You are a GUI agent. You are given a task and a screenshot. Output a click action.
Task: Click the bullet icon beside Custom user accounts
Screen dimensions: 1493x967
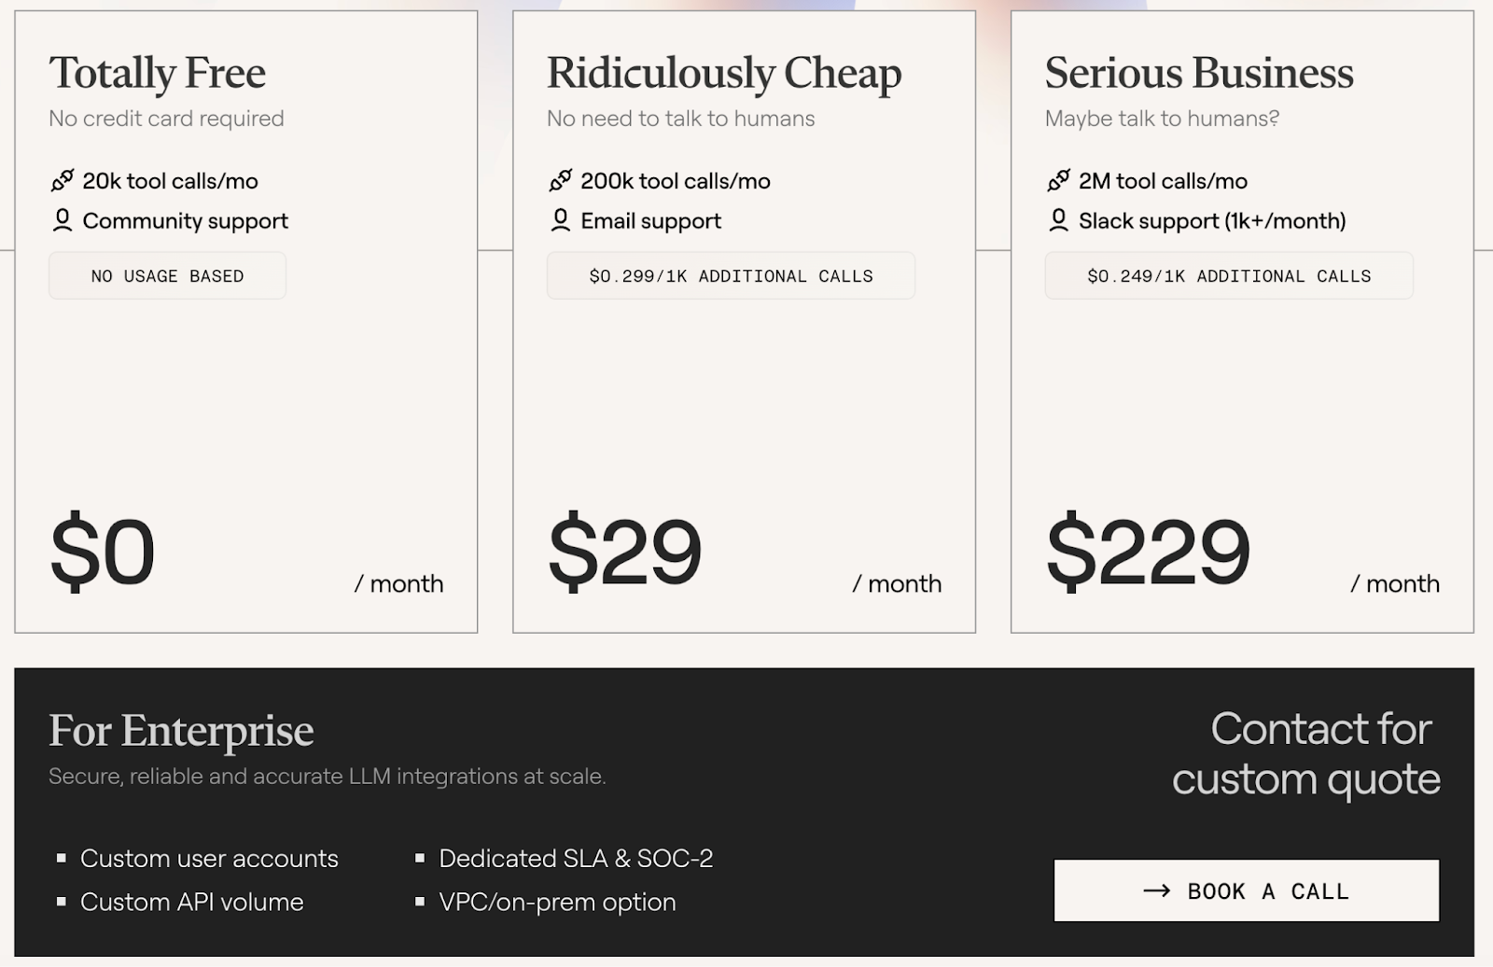(62, 857)
